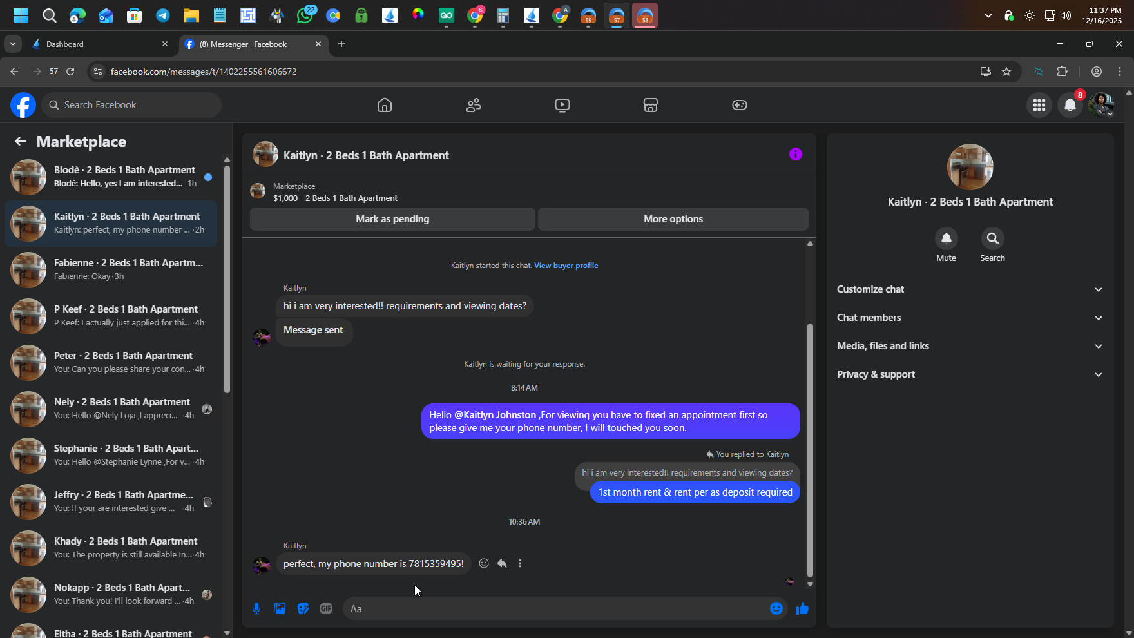This screenshot has width=1134, height=638.
Task: Click the chat messages scrollbar
Action: point(810,450)
